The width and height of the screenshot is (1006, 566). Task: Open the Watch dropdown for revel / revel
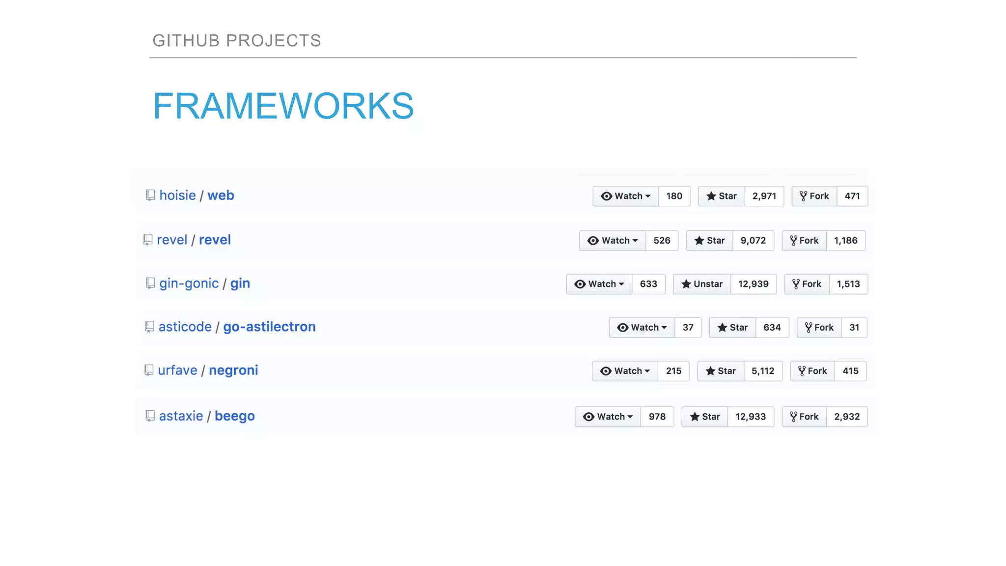pyautogui.click(x=612, y=241)
